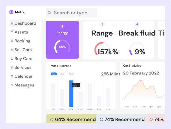Click the search magnifier icon
Viewport: 171px width, 129px height.
(x=49, y=13)
